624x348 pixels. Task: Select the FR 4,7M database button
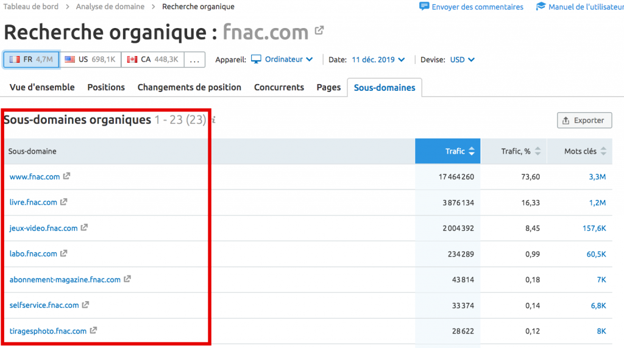[x=32, y=60]
